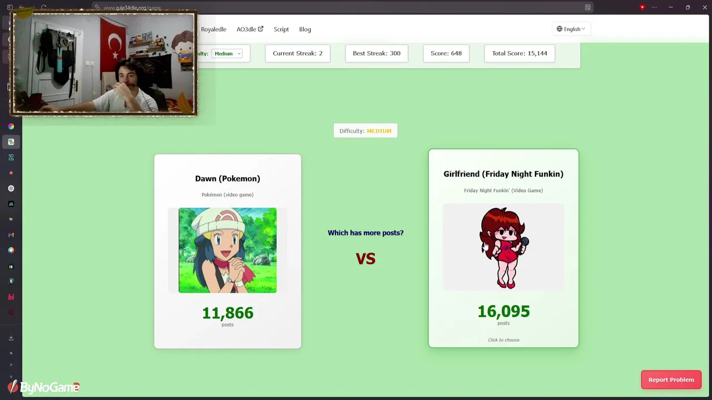Click the small 'w' sidebar shortcut
Screen dimensions: 712x400
tap(11, 219)
